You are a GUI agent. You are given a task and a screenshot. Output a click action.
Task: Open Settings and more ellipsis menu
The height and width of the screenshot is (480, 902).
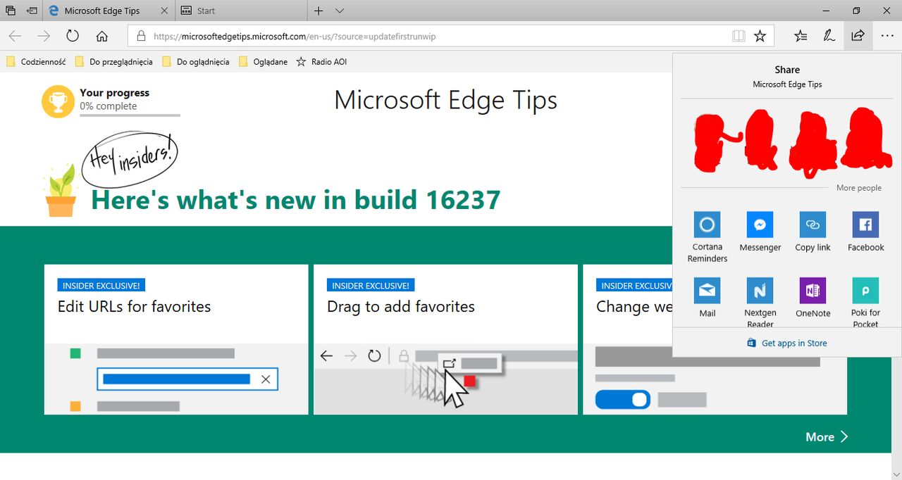886,36
